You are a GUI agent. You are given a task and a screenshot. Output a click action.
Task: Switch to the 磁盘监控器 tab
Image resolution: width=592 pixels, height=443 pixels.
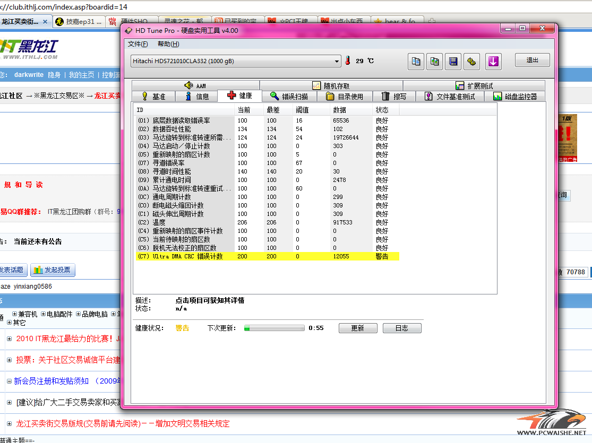tap(515, 97)
